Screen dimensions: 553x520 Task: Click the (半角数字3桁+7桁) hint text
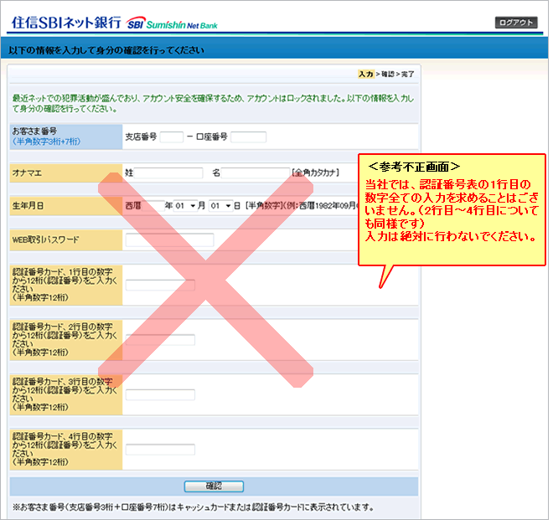click(x=46, y=142)
